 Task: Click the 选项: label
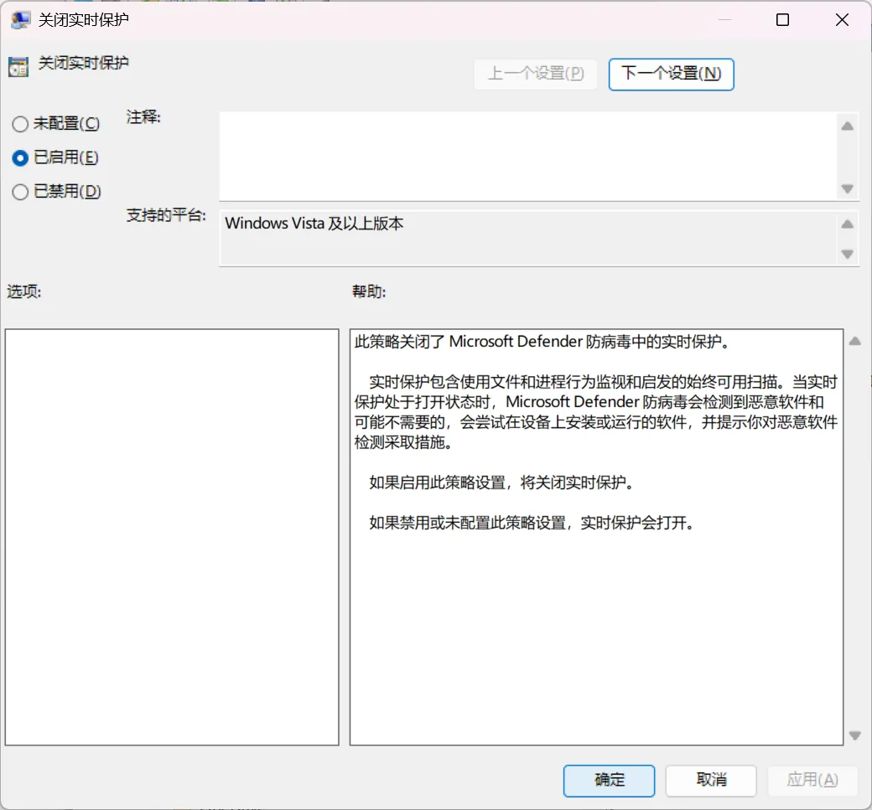pos(24,291)
